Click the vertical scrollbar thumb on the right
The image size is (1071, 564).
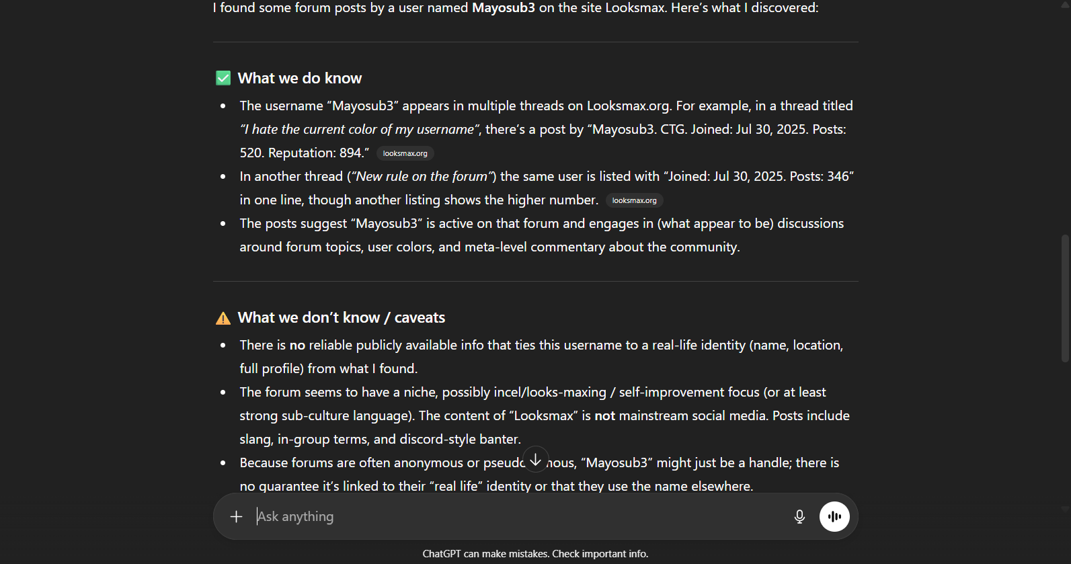(x=1064, y=299)
